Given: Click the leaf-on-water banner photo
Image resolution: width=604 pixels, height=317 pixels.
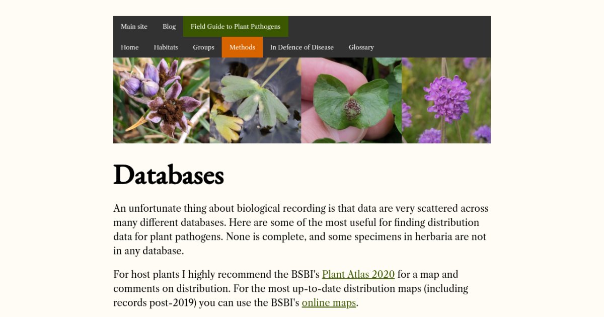Looking at the screenshot, I should 255,100.
